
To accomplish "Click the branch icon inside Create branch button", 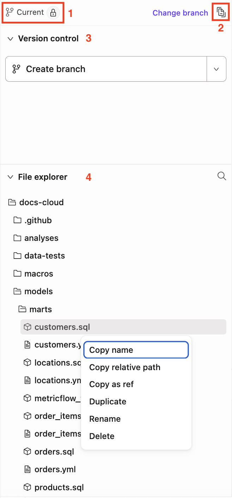I will point(16,69).
